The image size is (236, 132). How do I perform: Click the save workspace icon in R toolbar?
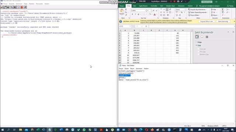8,7
